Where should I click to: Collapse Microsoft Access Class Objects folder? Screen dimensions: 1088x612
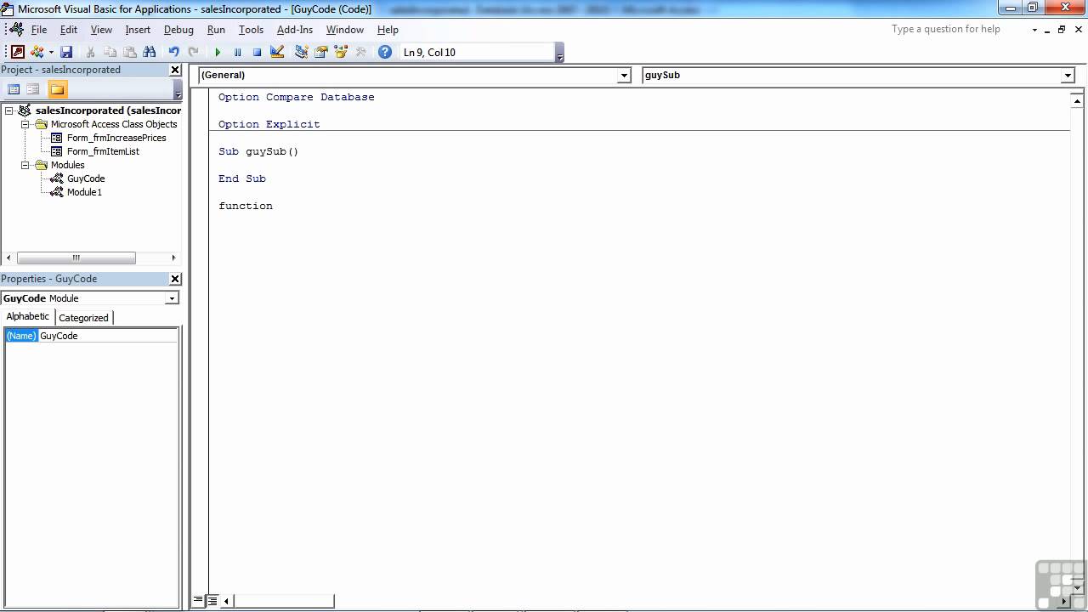[25, 124]
